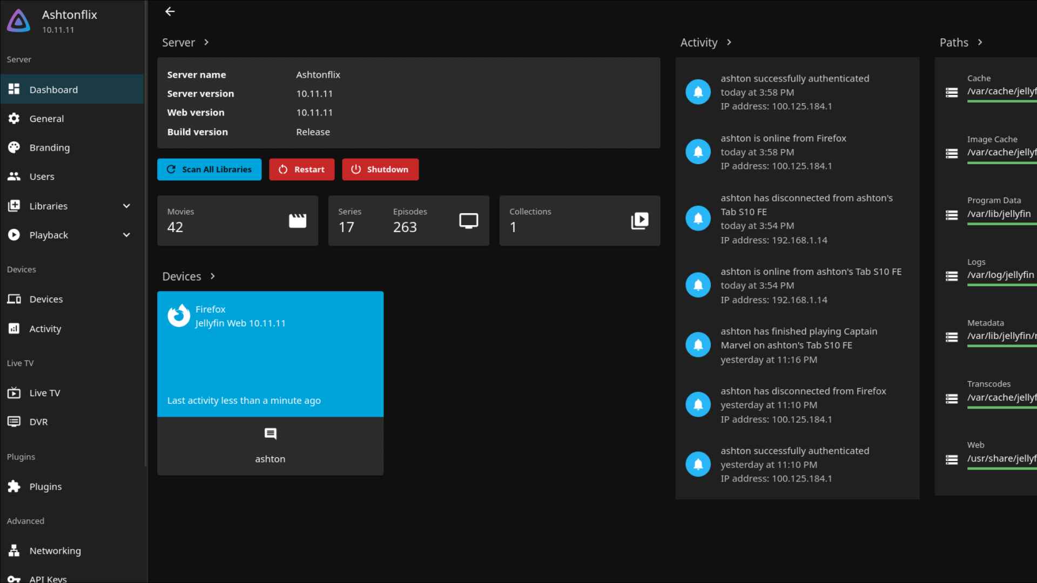Click the storage icon next to Cache path
The height and width of the screenshot is (583, 1037).
pyautogui.click(x=952, y=92)
